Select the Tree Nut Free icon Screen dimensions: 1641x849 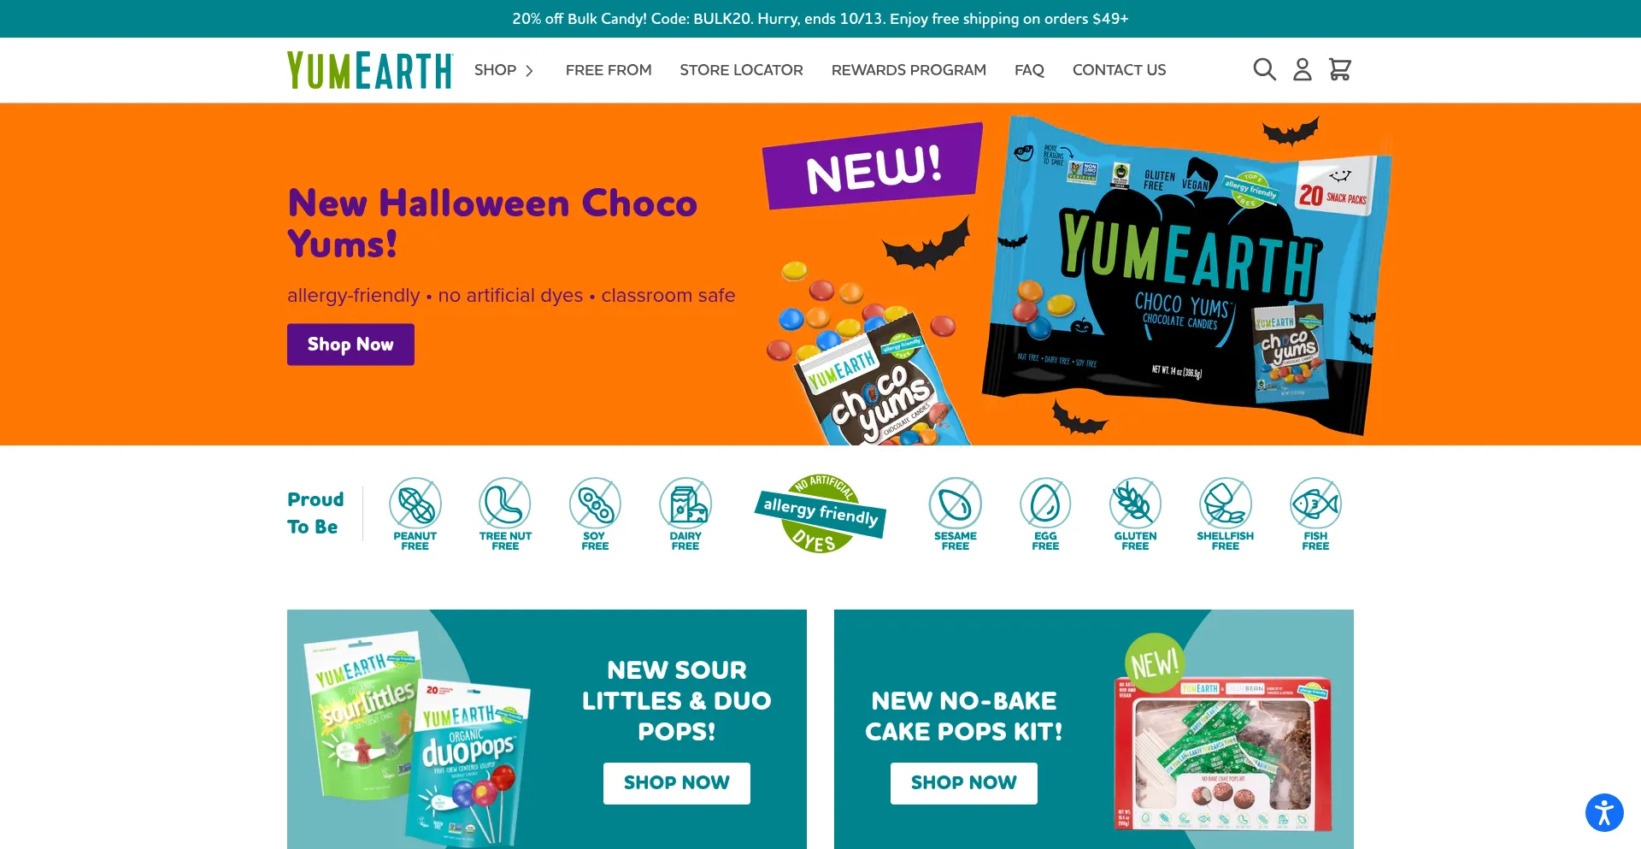tap(505, 514)
